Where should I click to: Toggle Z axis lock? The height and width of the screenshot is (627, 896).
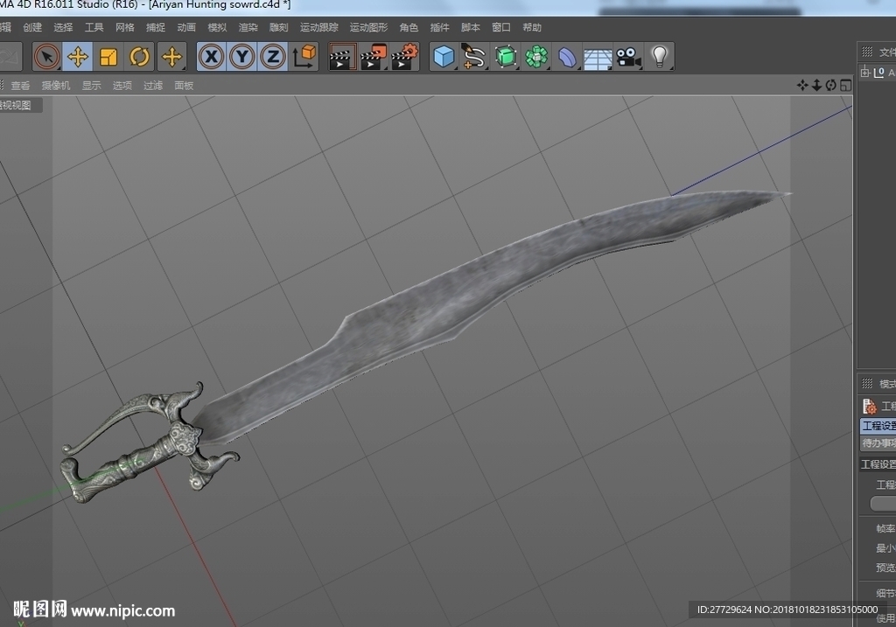click(x=273, y=57)
